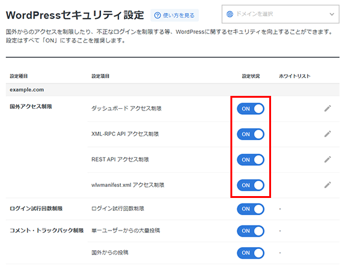Turn off ログイン試行回数制限 toggle
The width and height of the screenshot is (345, 268).
251,209
